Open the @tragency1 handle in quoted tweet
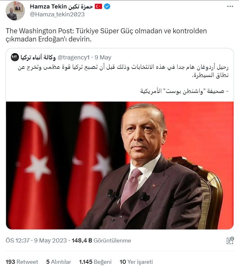Viewport: 239px width, 266px height. click(73, 57)
